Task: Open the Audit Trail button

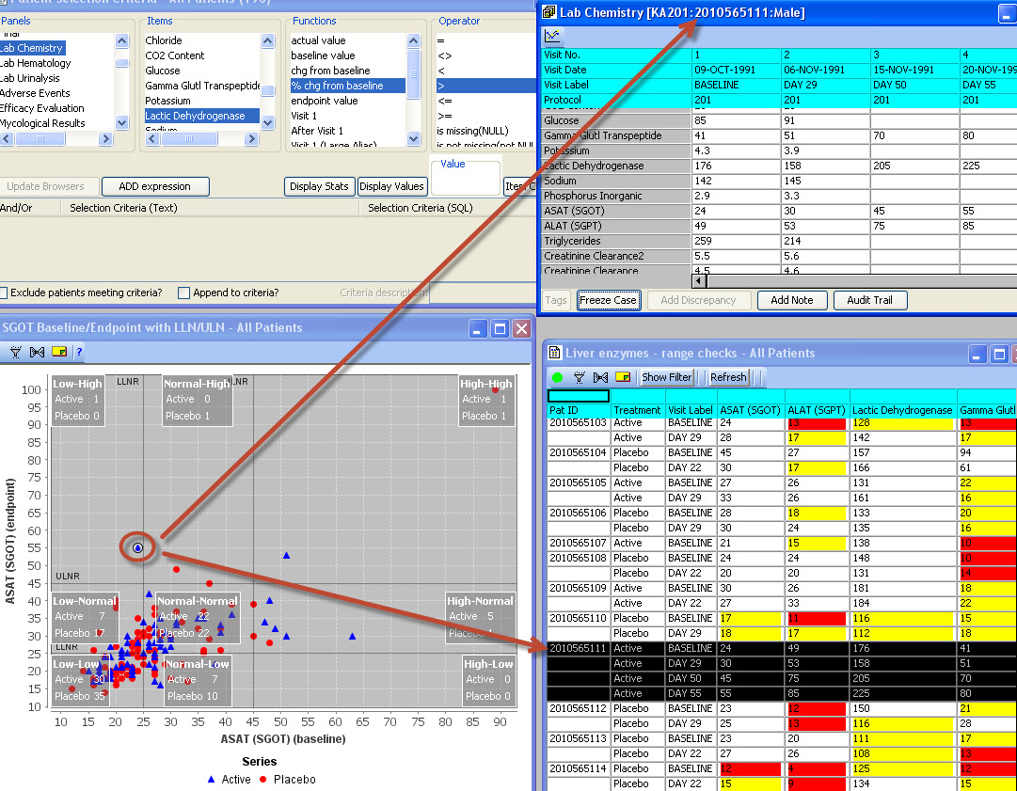Action: tap(870, 300)
